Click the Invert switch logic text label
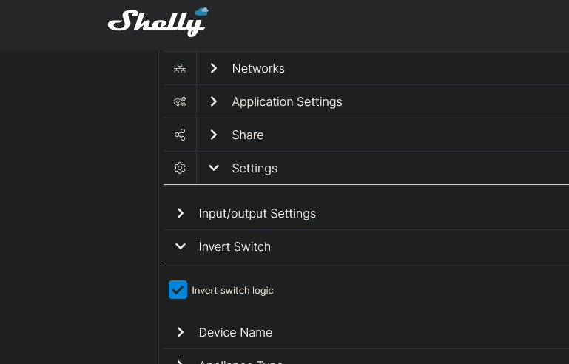Viewport: 569px width, 364px height. (232, 291)
